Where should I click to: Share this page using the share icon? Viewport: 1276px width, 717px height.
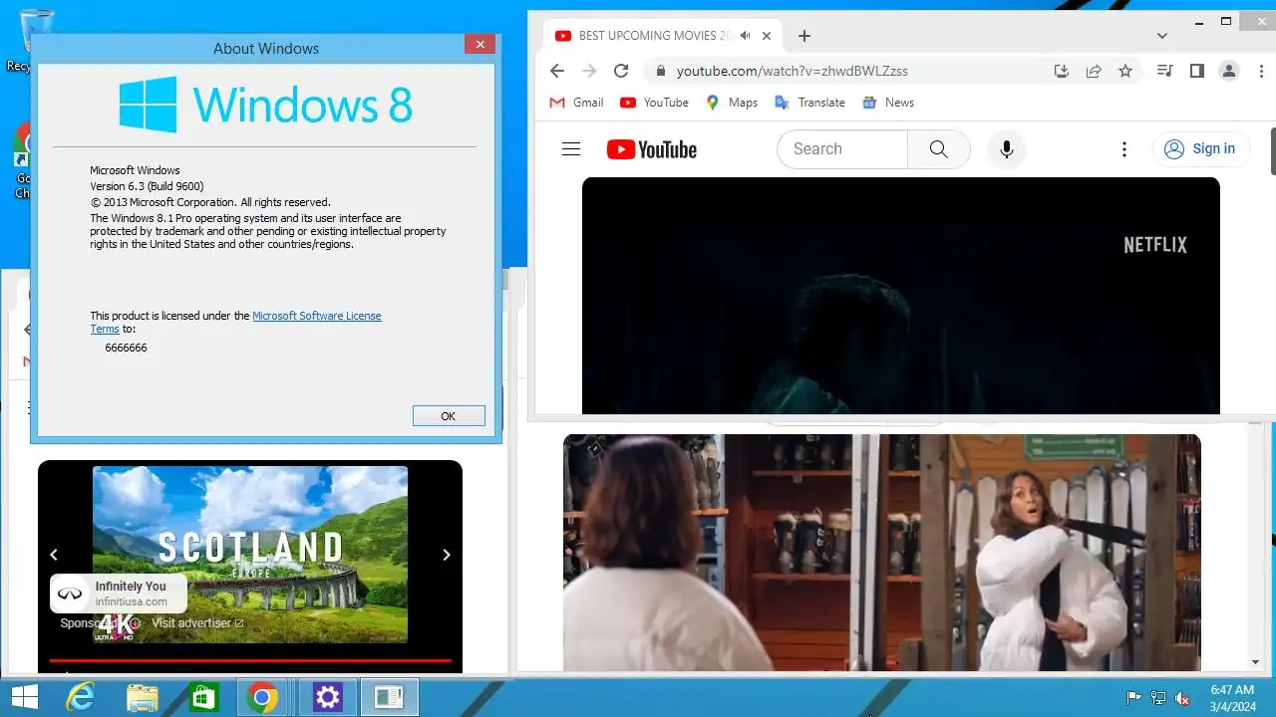click(1094, 71)
